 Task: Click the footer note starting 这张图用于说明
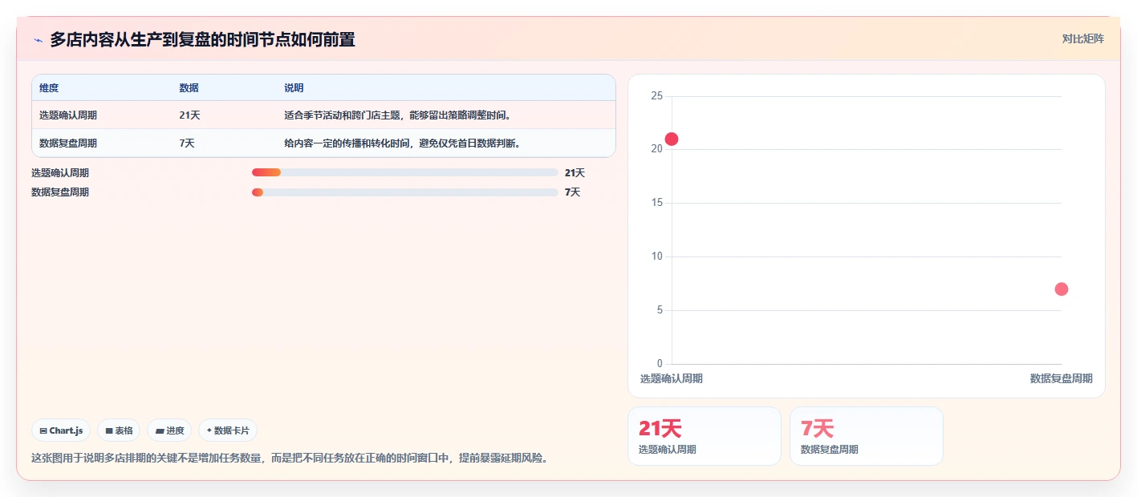click(290, 459)
